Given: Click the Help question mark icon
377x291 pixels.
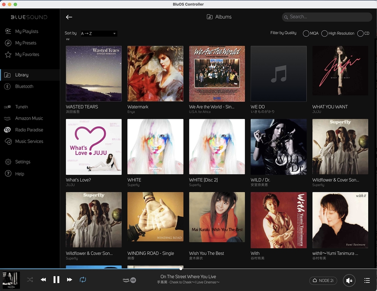Looking at the screenshot, I should click(x=8, y=173).
